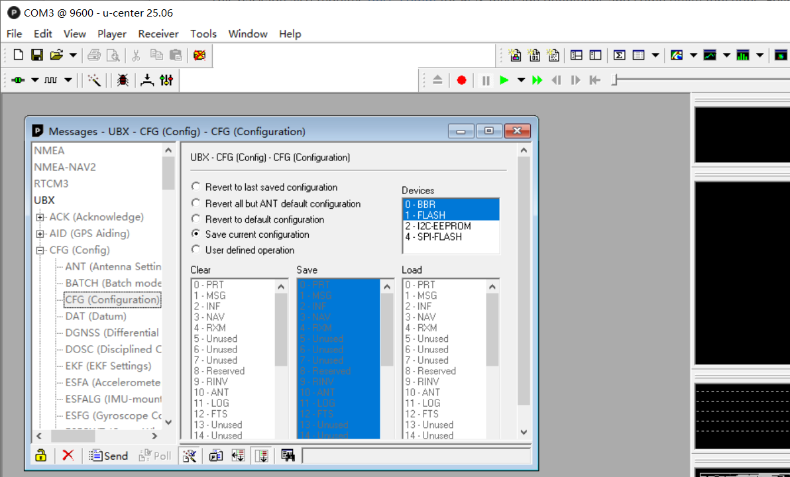Click the colored sliders configuration icon
Viewport: 790px width, 477px height.
tap(166, 80)
